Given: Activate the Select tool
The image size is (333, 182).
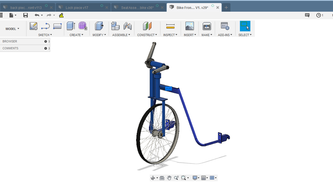Looking at the screenshot, I should tap(245, 26).
